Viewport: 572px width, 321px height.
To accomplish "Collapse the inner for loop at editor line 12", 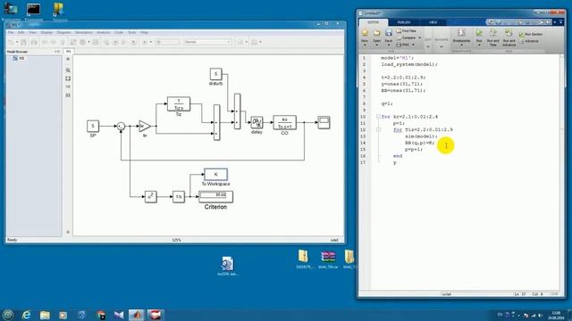I will tap(378, 129).
